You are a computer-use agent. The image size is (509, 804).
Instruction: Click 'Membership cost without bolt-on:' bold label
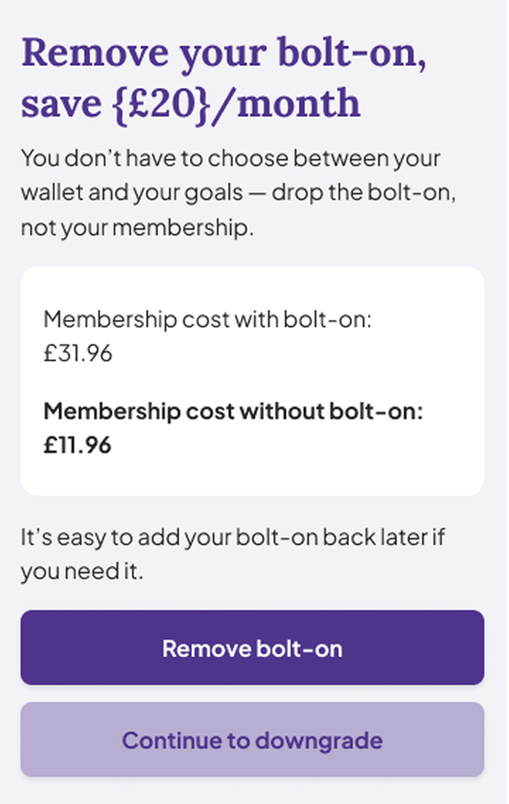[x=233, y=411]
